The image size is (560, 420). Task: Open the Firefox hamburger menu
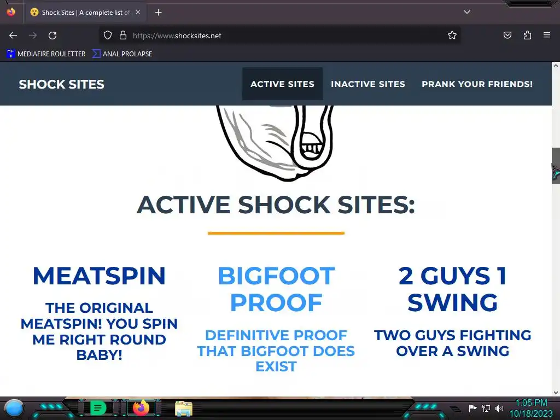point(547,35)
